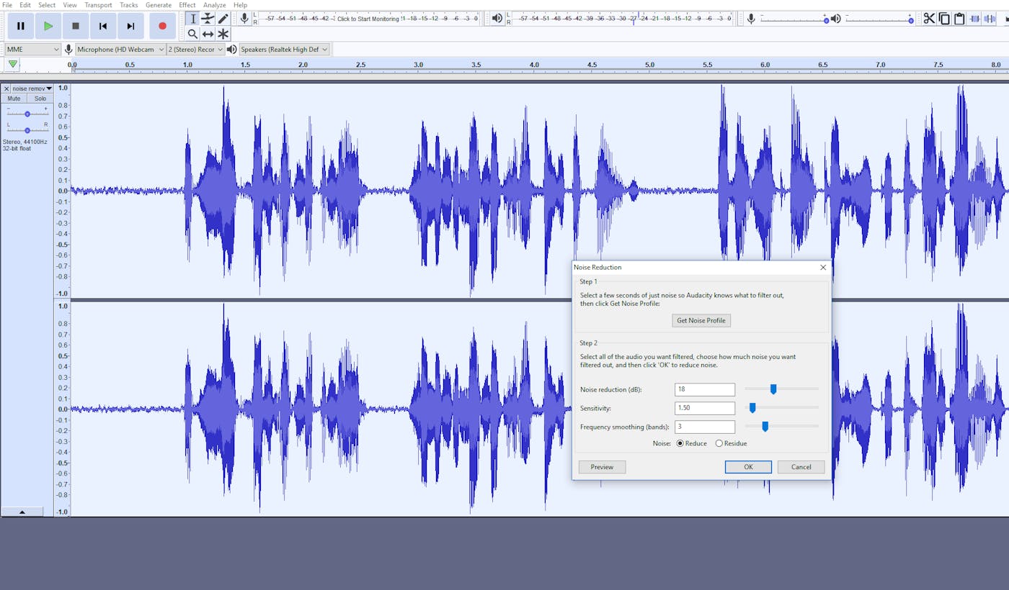The height and width of the screenshot is (590, 1009).
Task: Click Preview in the Noise Reduction dialog
Action: pos(602,467)
